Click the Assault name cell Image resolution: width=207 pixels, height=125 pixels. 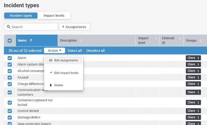23,77
